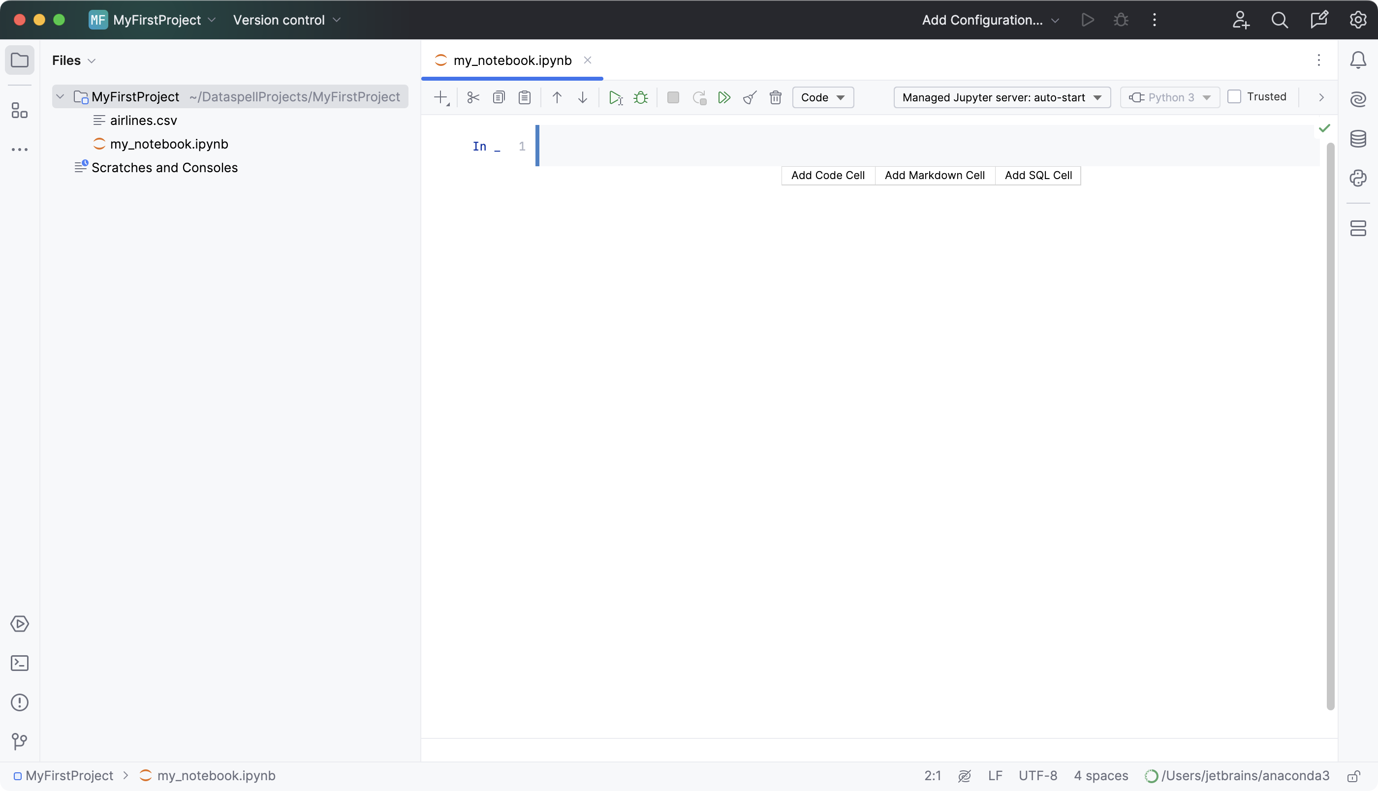Open the Code cell type dropdown
The height and width of the screenshot is (791, 1378).
(x=823, y=98)
